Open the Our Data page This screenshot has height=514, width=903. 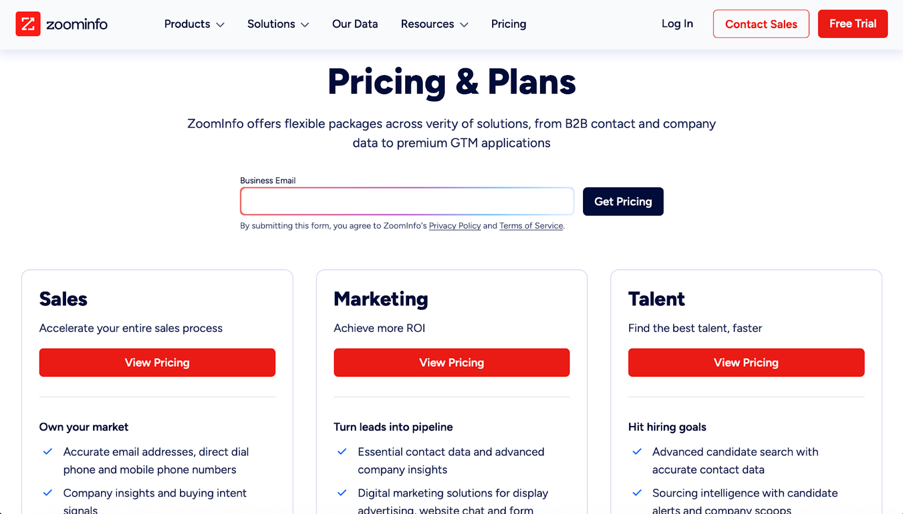(x=354, y=24)
